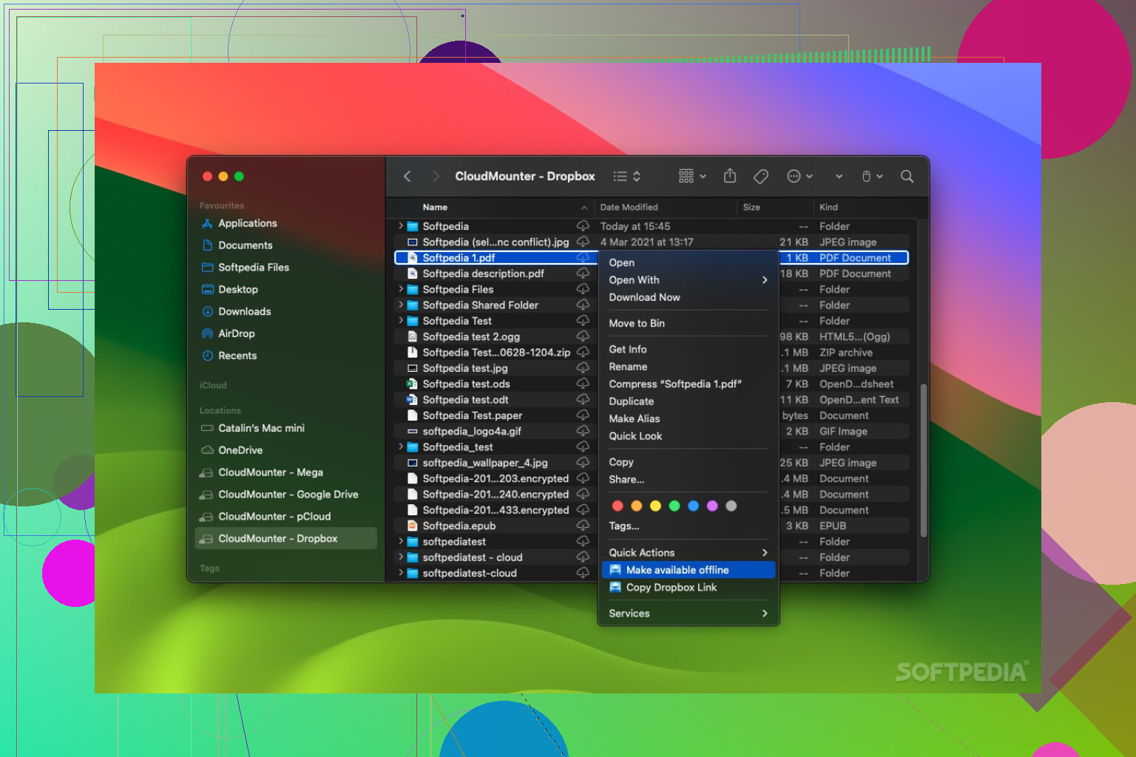Apply the green tag color
Viewport: 1136px width, 757px height.
pos(674,506)
